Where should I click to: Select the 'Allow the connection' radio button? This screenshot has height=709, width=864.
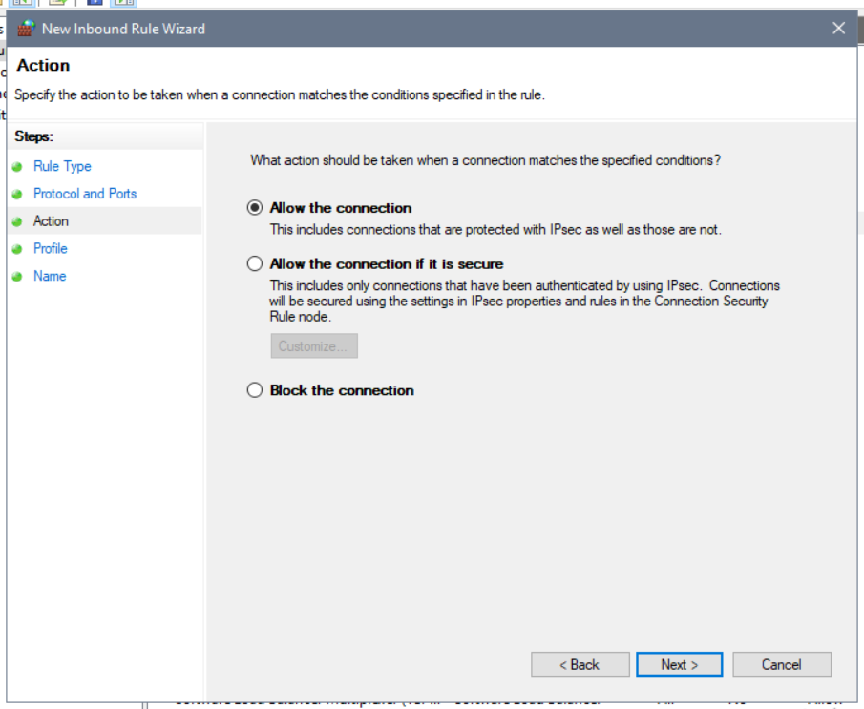coord(255,208)
